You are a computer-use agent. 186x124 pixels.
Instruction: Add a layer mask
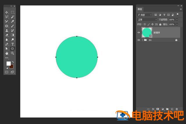[158, 109]
